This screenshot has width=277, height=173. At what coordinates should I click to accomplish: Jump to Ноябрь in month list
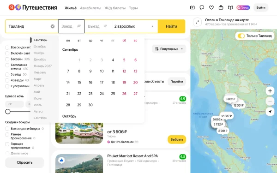point(39,53)
